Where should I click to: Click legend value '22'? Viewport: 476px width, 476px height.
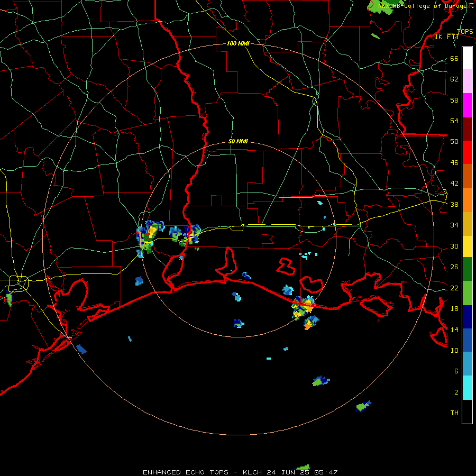[x=454, y=288]
